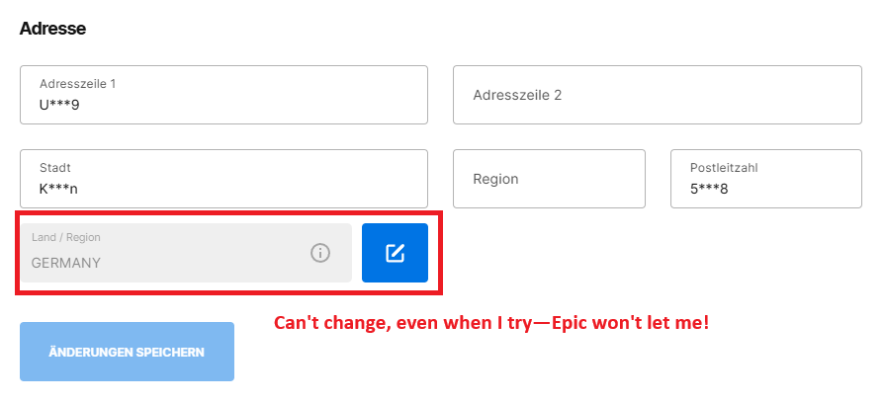Click the GERMANY country value
Viewport: 884px width, 403px height.
click(x=66, y=263)
